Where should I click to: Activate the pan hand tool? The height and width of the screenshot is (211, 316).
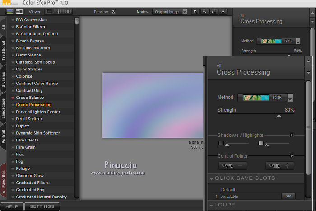[214, 12]
